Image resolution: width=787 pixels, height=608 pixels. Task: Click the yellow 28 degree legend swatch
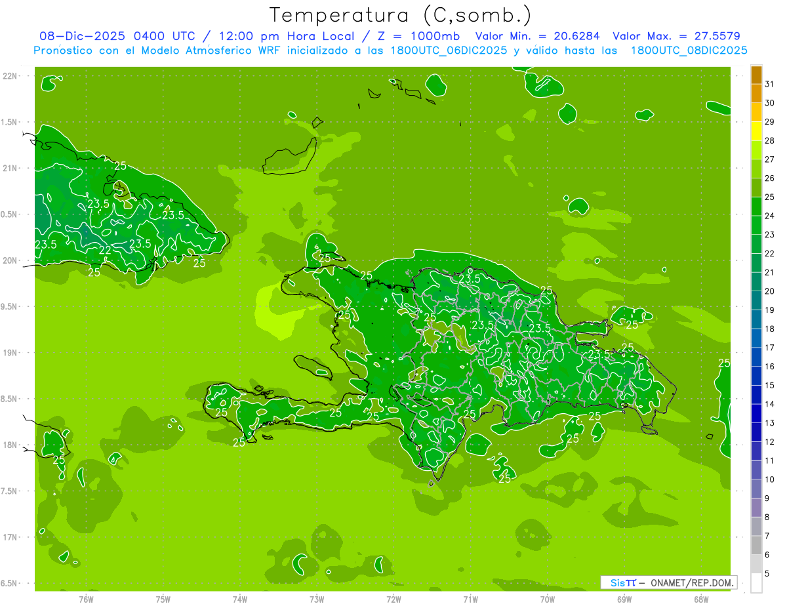tap(756, 131)
